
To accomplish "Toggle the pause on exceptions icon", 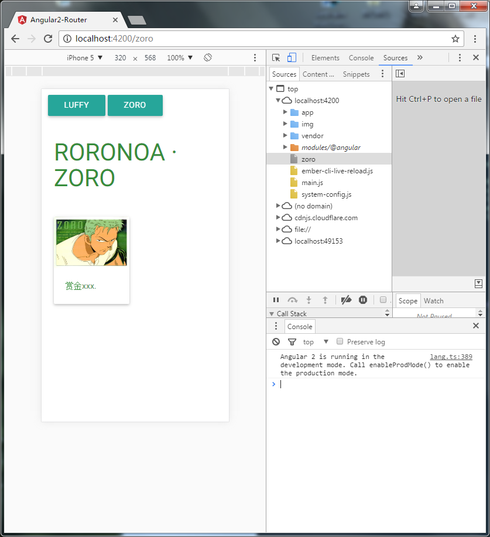I will point(363,300).
